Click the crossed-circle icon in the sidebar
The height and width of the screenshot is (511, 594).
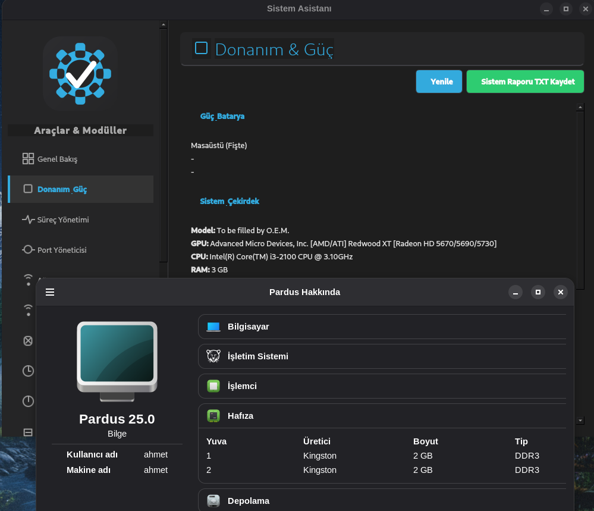(28, 341)
